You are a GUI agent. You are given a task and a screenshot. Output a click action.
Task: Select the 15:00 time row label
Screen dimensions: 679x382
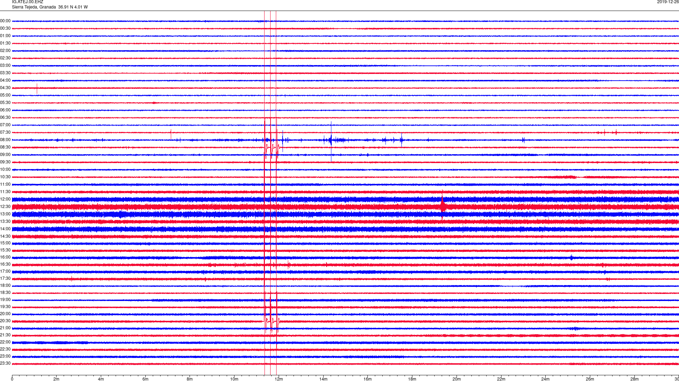pyautogui.click(x=5, y=243)
